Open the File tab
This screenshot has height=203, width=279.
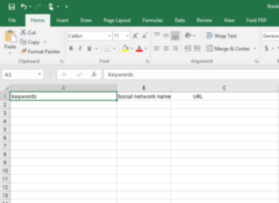[12, 20]
